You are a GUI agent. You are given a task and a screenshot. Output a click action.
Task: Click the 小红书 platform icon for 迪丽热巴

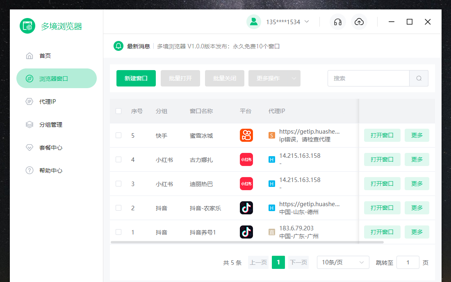point(246,183)
